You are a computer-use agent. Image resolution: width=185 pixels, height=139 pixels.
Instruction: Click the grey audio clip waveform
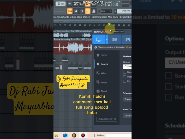(73, 35)
